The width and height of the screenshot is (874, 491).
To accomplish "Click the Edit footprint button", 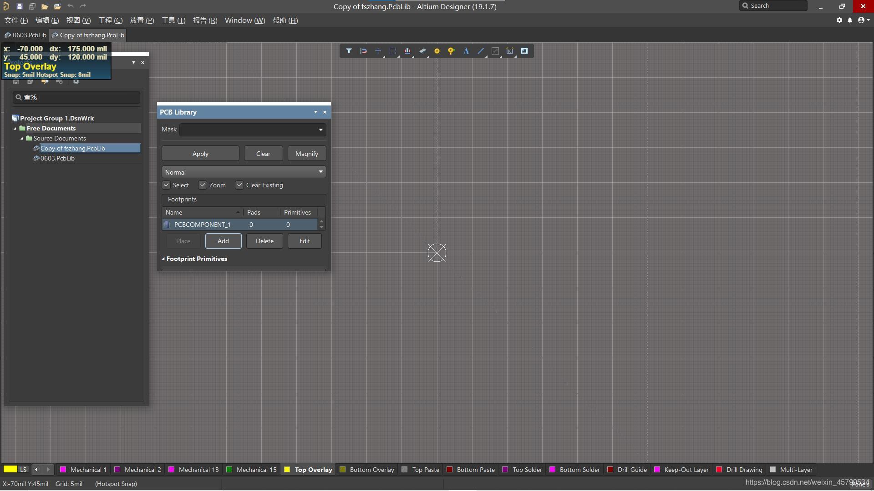I will (x=305, y=241).
